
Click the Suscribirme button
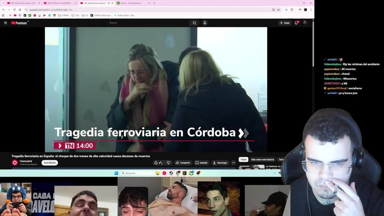tap(49, 163)
